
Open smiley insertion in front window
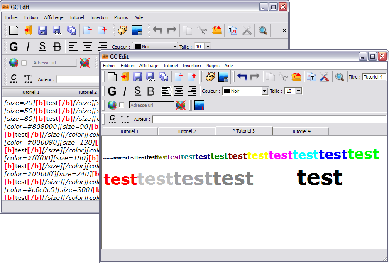coord(210,77)
